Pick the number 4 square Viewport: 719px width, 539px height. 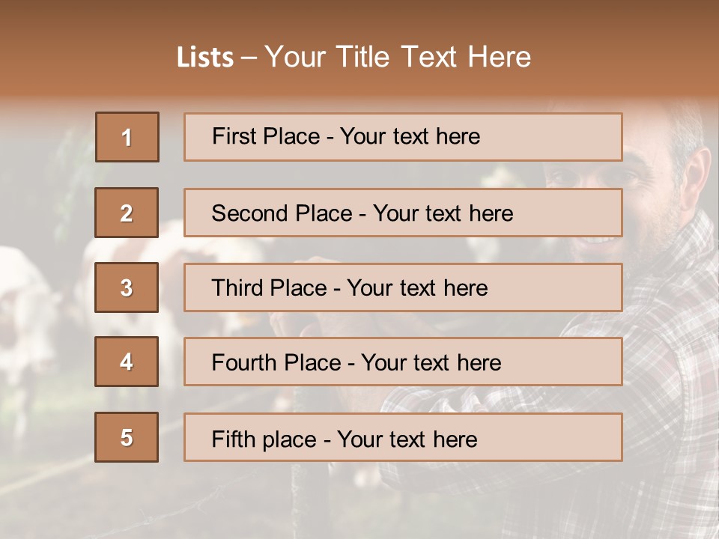pyautogui.click(x=127, y=362)
